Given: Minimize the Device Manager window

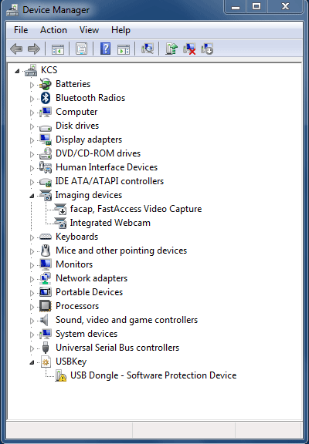Looking at the screenshot, I should 236,6.
